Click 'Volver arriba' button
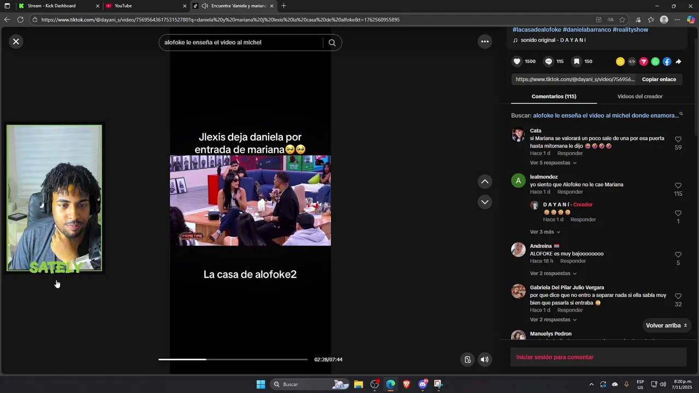This screenshot has height=393, width=699. click(x=666, y=325)
